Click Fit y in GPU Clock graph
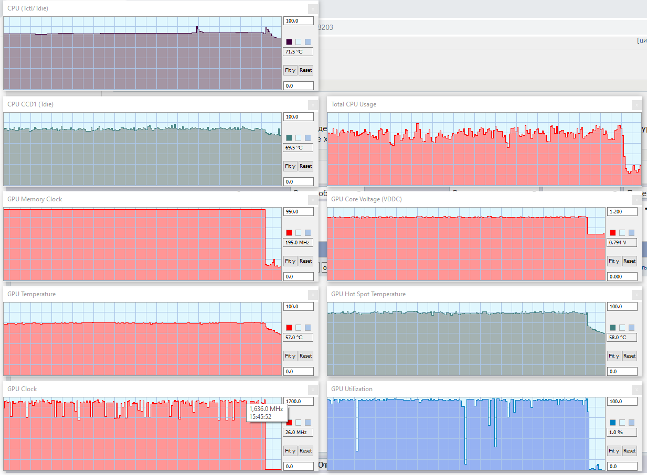 pos(290,450)
